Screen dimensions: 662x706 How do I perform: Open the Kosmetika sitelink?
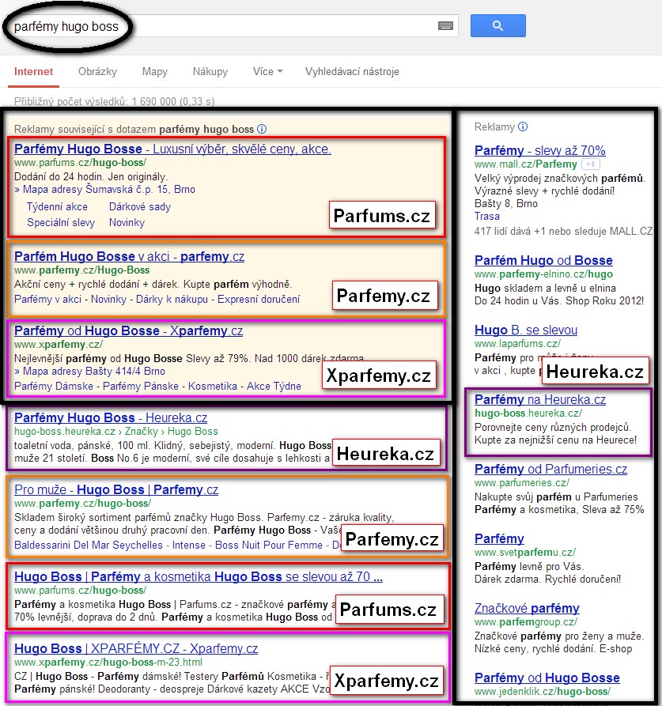[x=213, y=386]
